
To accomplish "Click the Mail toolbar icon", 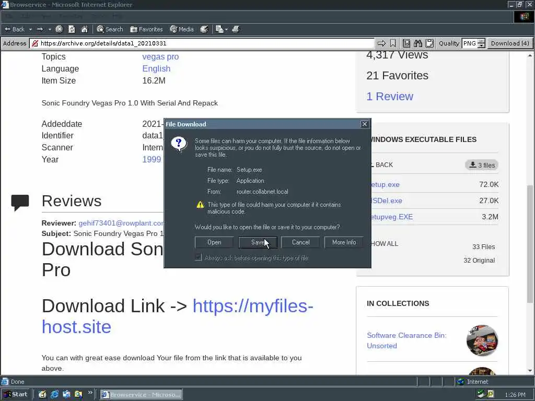I will pos(219,29).
